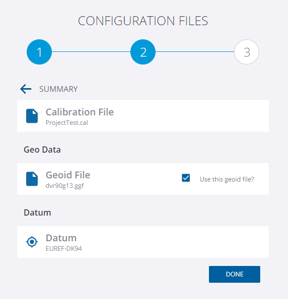
Task: Click the 'Use this geoid file?' label
Action: coord(227,179)
